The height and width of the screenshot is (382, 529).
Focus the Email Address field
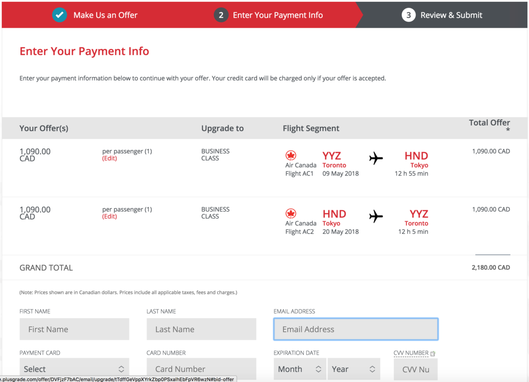click(x=356, y=329)
